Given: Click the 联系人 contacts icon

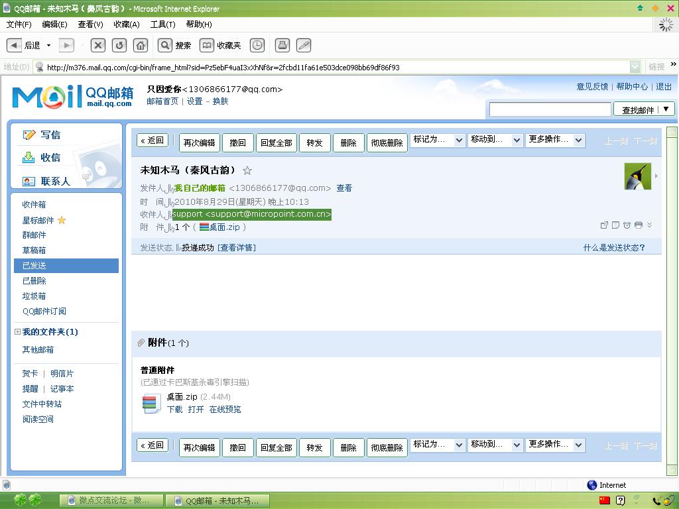Looking at the screenshot, I should coord(29,182).
